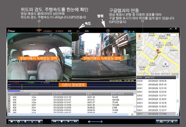
Task: Check the box for file 039
Action: pos(9,110)
